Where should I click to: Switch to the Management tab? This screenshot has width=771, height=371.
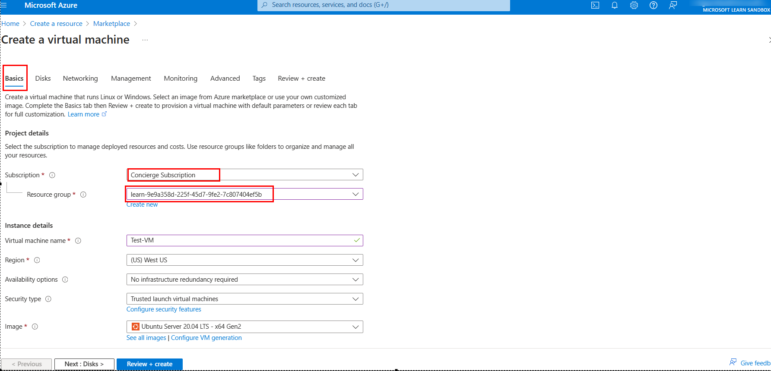coord(131,79)
